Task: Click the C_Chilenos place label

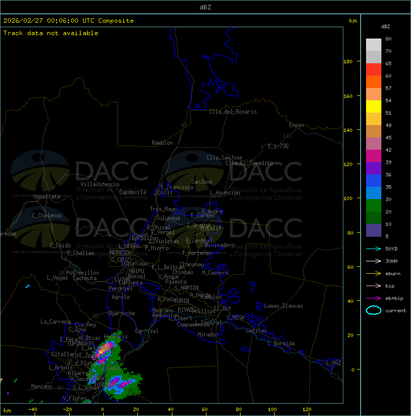Action: 47,215
